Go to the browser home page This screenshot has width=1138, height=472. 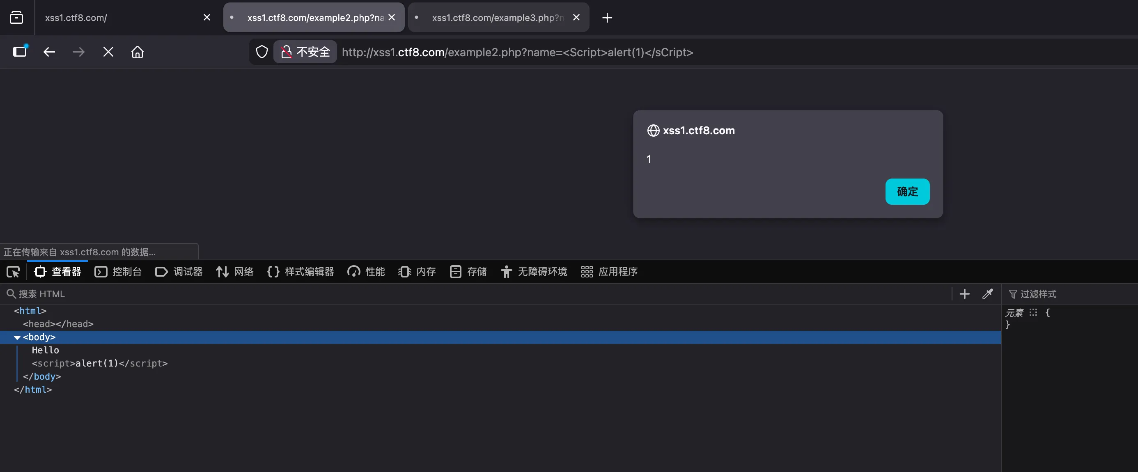point(138,52)
